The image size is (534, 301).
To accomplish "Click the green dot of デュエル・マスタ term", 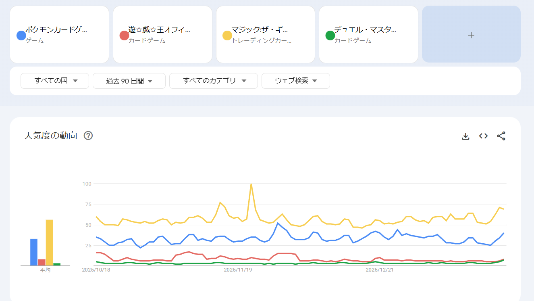I will coord(330,36).
